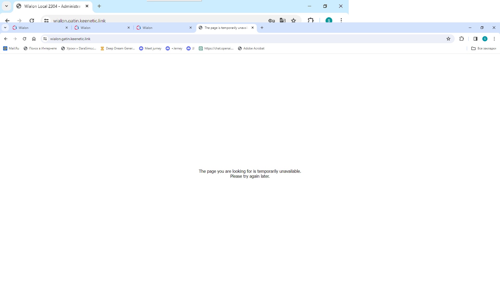The image size is (500, 281).
Task: Go back with the back arrow
Action: 6,39
